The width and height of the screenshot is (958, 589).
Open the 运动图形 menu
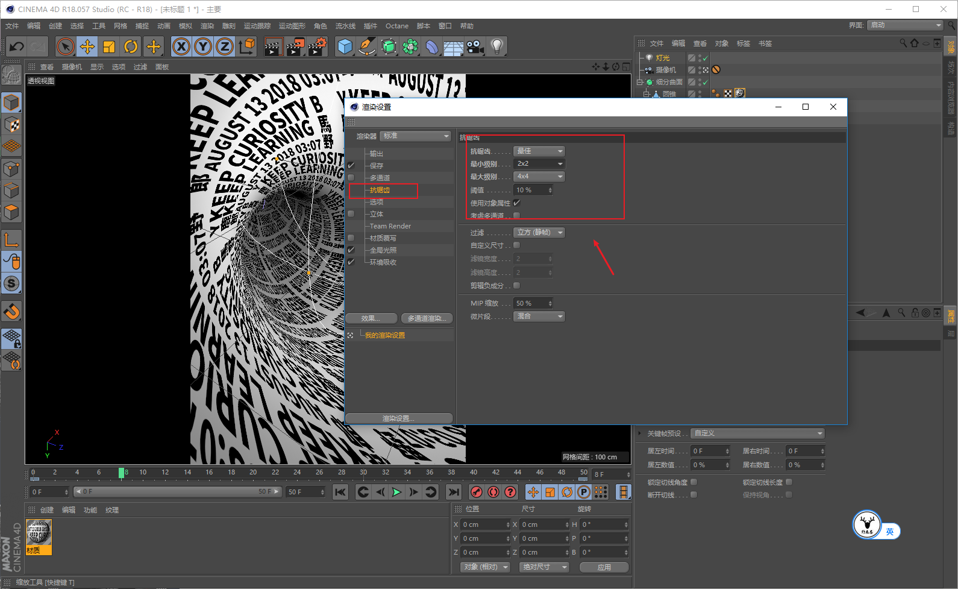pos(292,26)
